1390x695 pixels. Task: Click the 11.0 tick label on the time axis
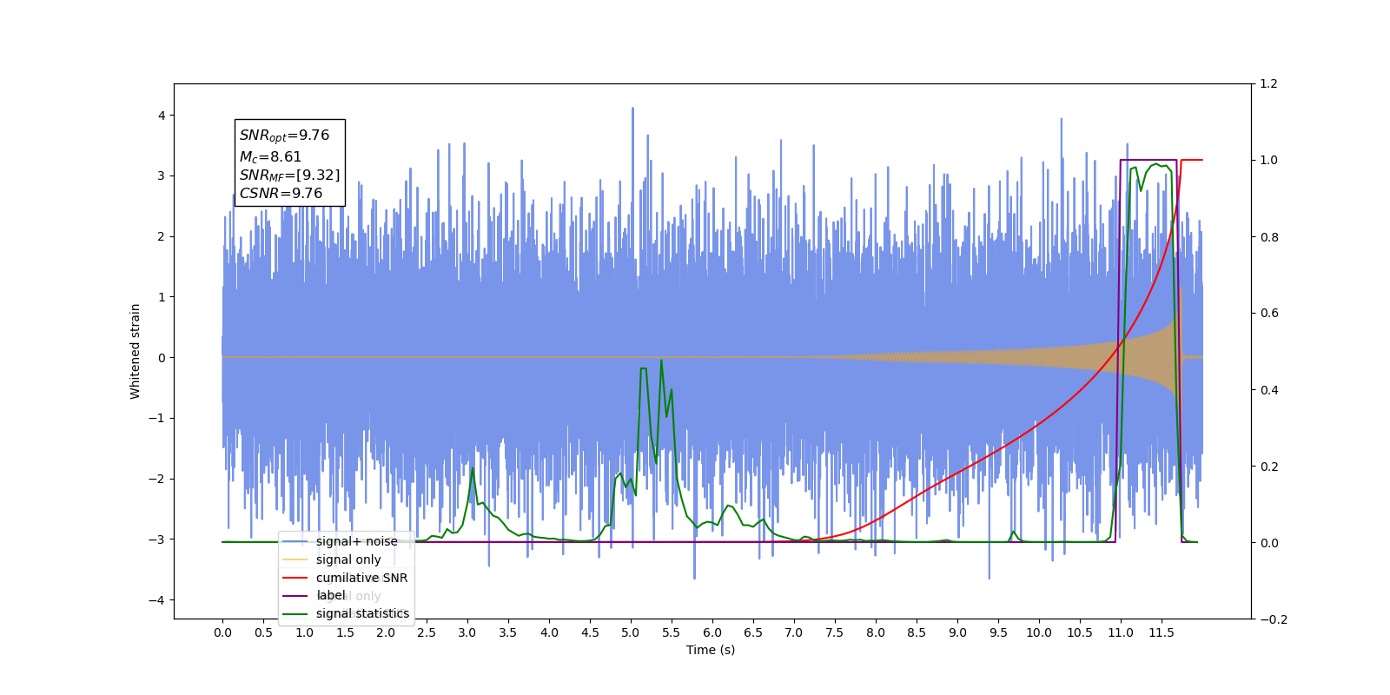1121,632
